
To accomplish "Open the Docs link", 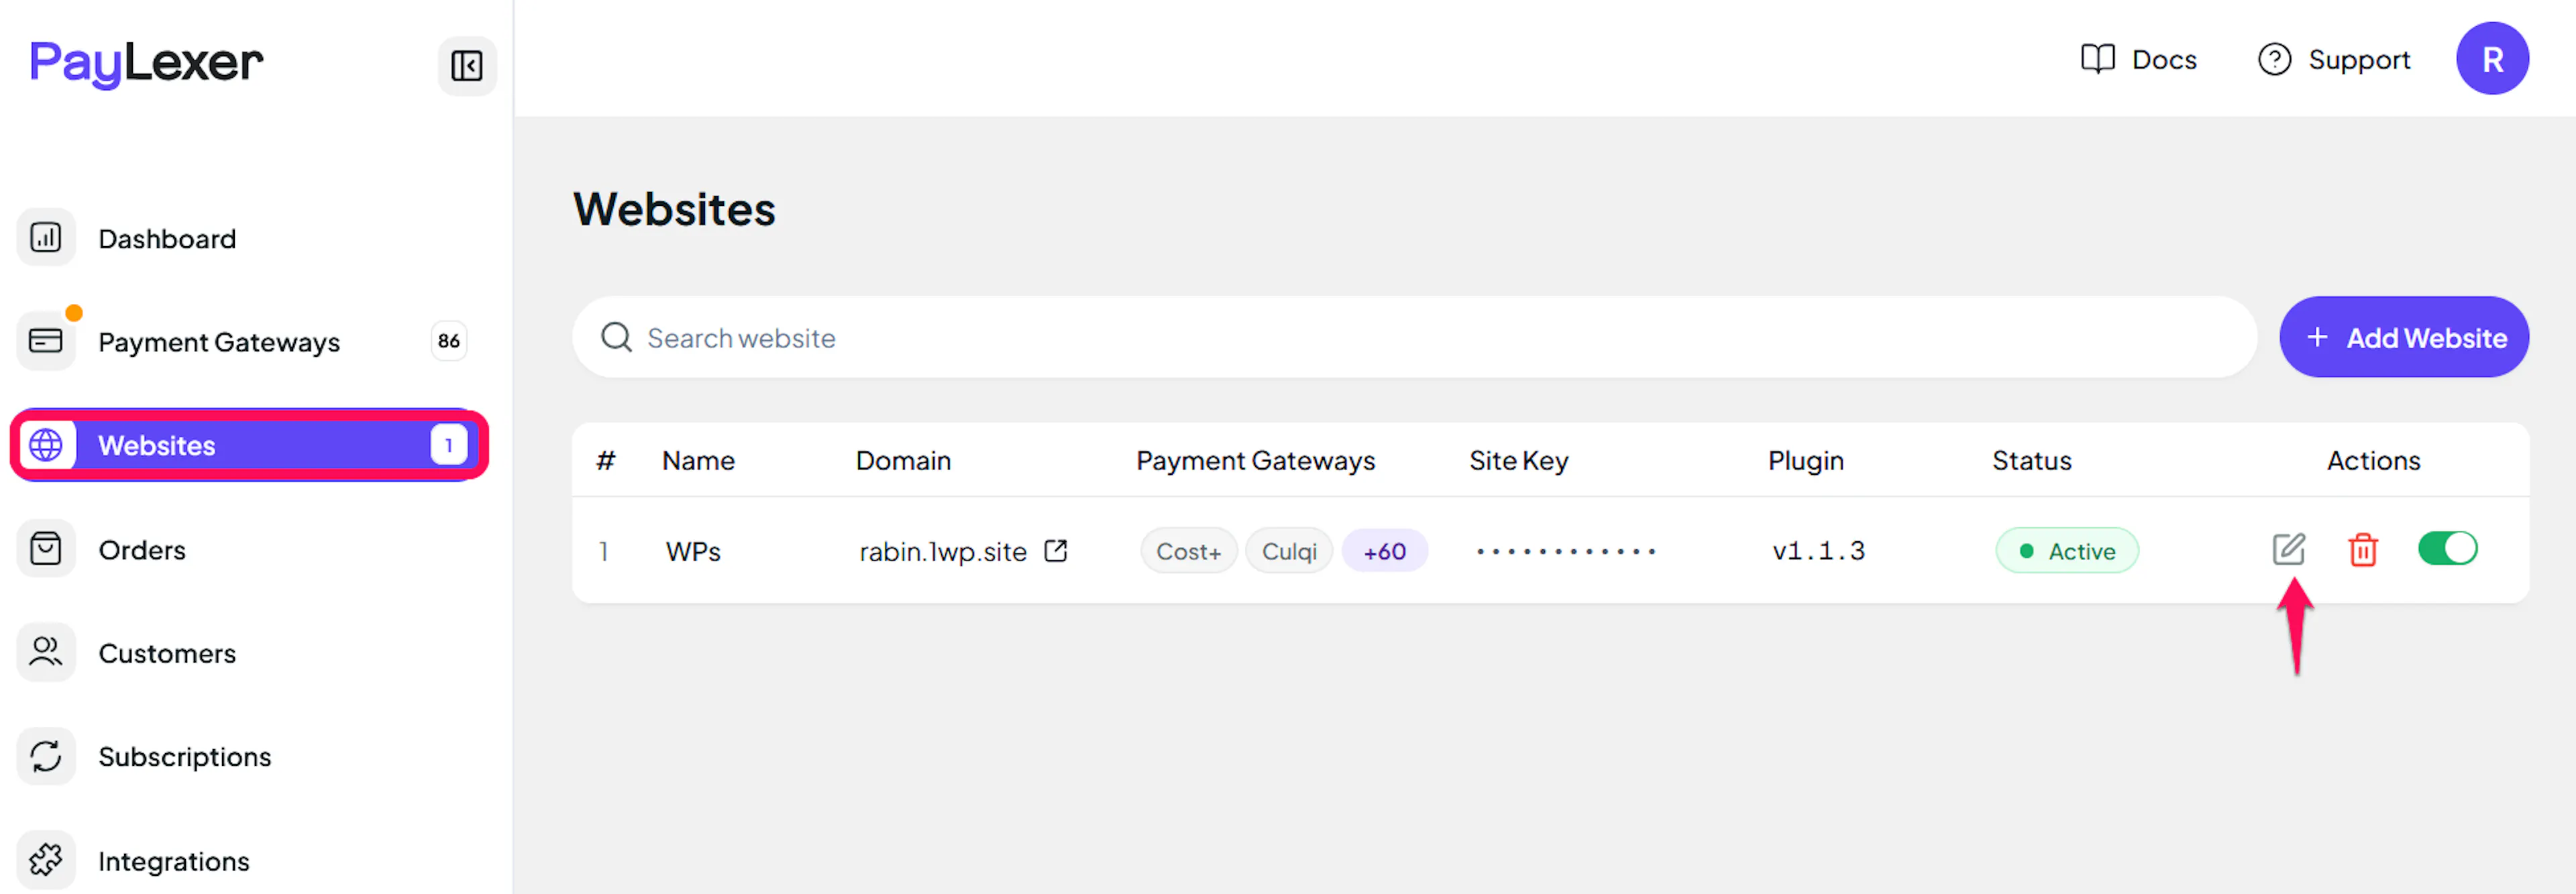I will coord(2138,60).
